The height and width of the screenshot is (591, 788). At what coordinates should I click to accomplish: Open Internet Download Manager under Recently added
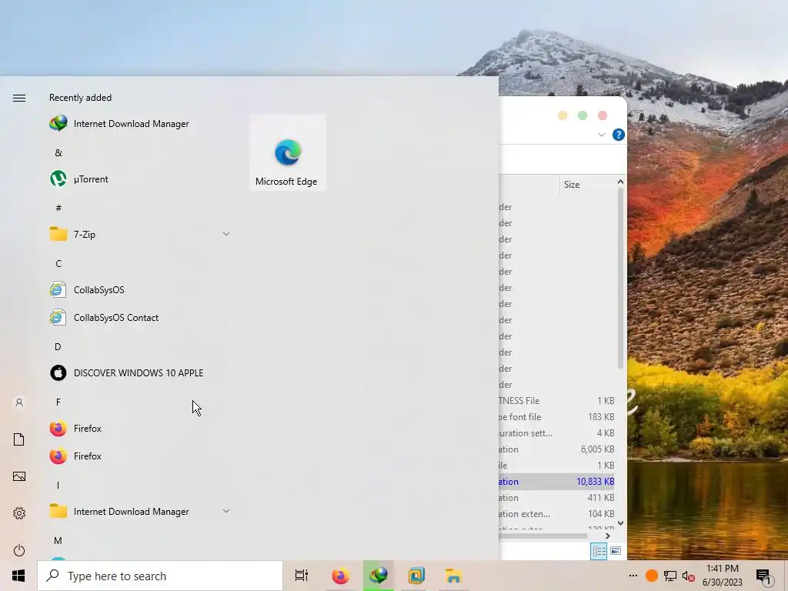point(119,124)
